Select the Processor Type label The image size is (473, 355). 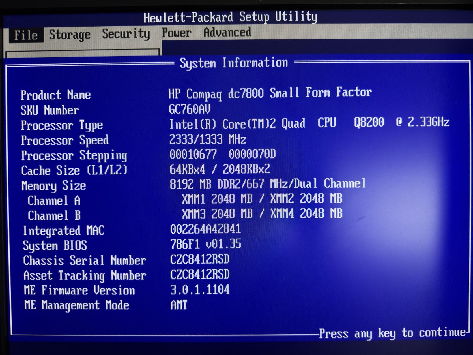tap(62, 125)
